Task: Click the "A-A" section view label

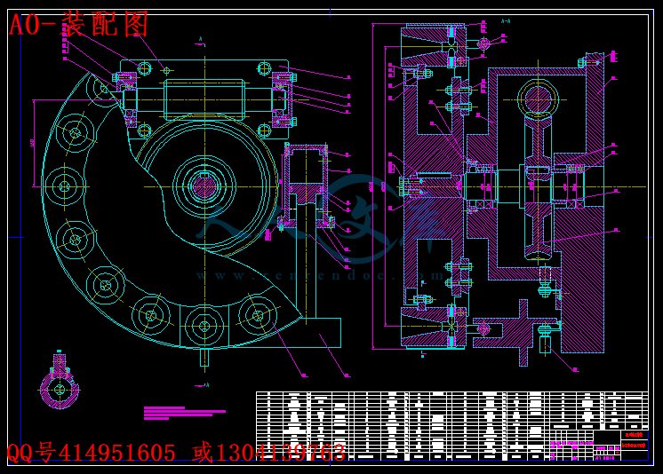Action: (506, 20)
